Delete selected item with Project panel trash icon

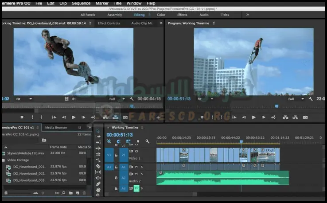point(84,193)
